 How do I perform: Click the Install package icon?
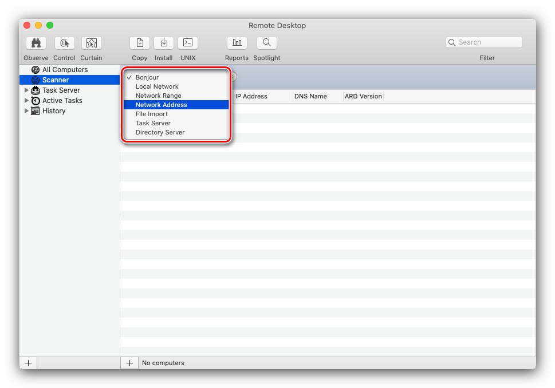pos(164,43)
